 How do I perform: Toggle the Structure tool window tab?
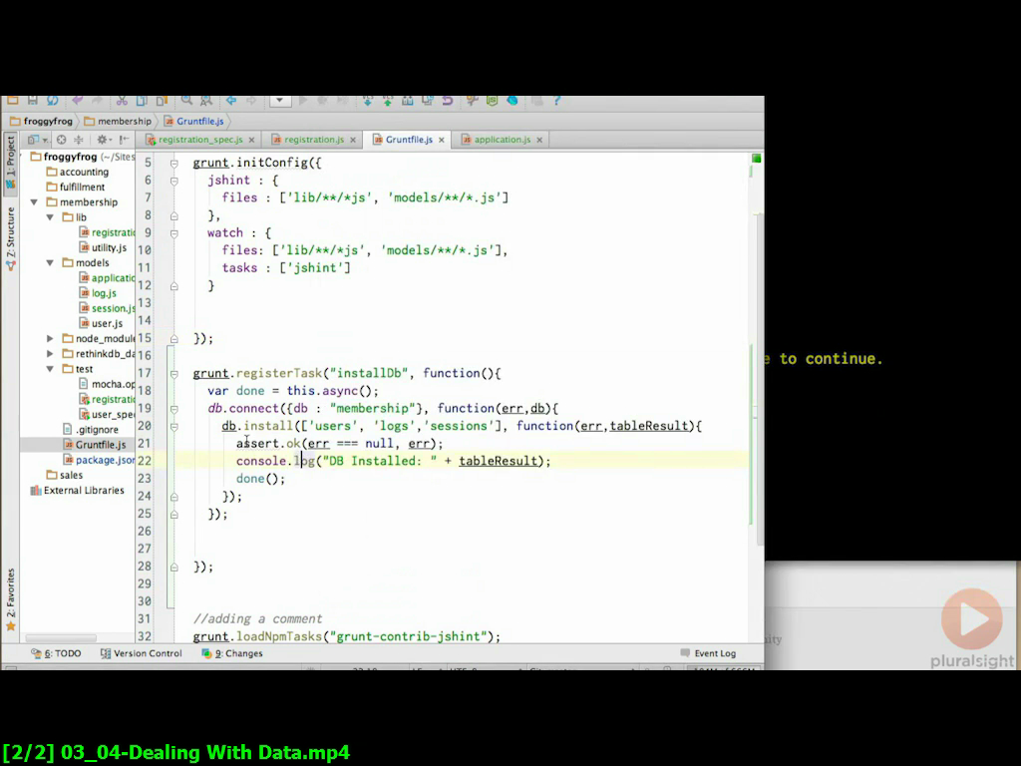[10, 238]
